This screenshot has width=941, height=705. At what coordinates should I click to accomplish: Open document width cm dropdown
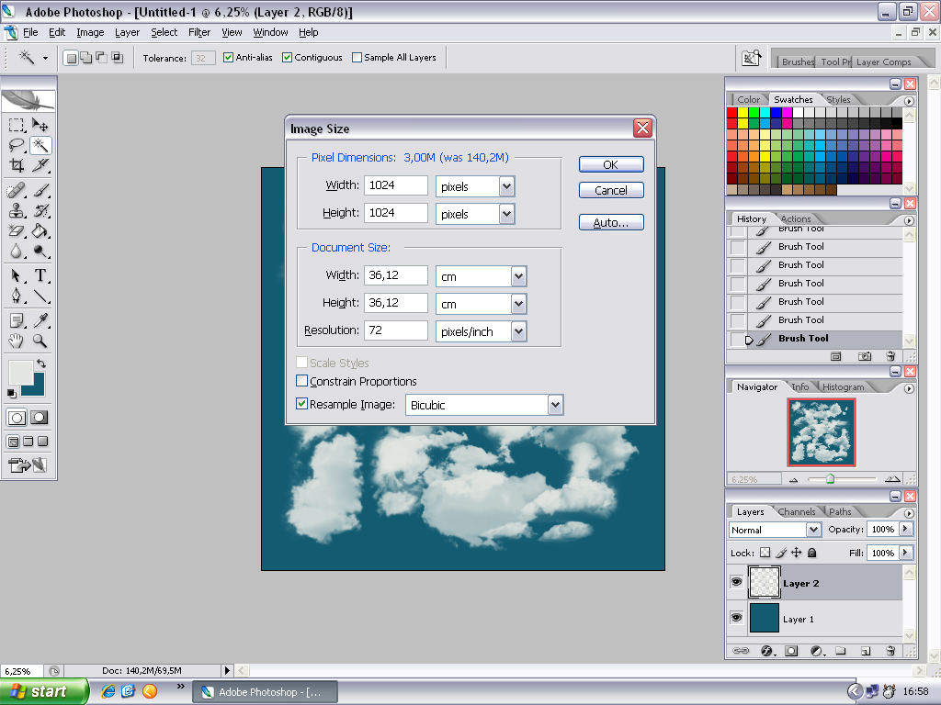coord(518,276)
